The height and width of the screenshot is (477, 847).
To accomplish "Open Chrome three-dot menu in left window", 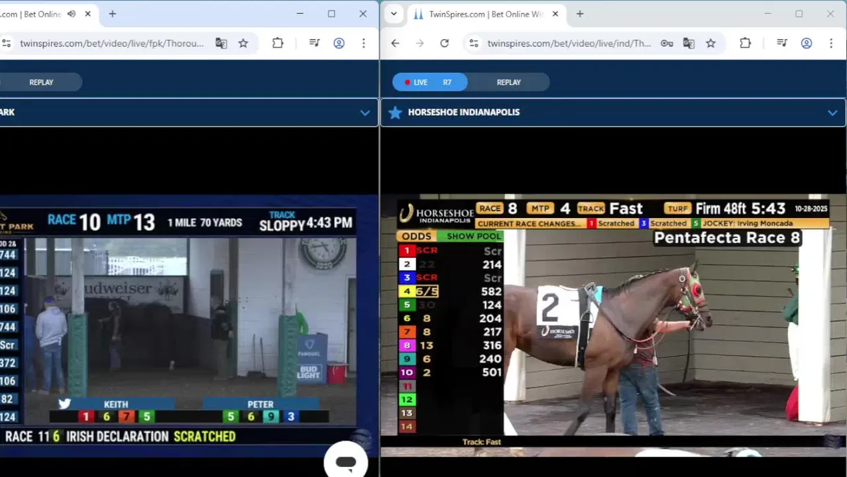I will (x=363, y=43).
